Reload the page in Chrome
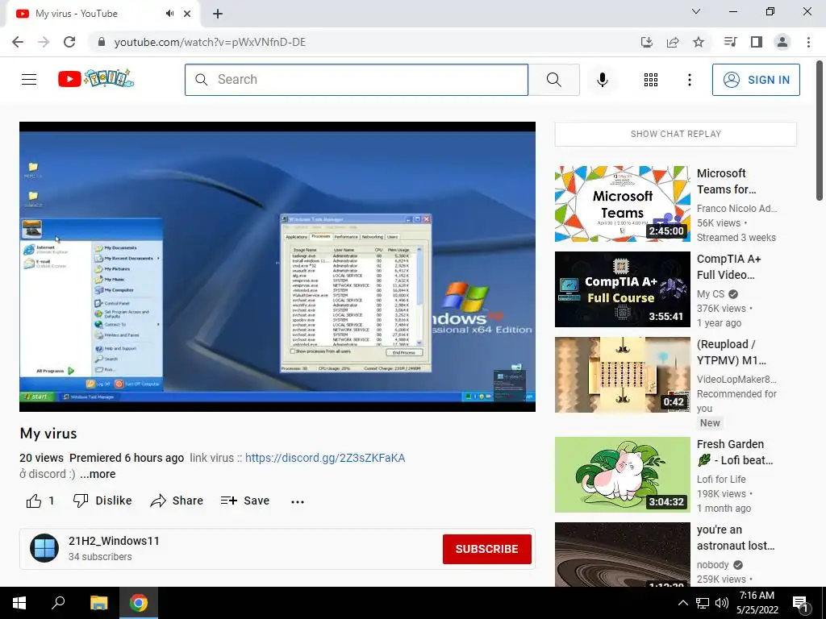The width and height of the screenshot is (826, 619). [x=69, y=42]
